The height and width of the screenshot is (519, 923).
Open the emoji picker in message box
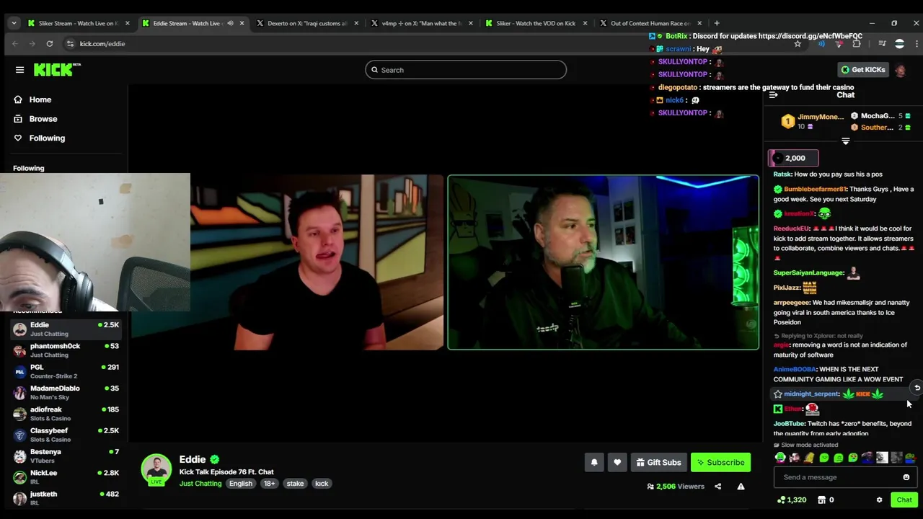(x=906, y=477)
